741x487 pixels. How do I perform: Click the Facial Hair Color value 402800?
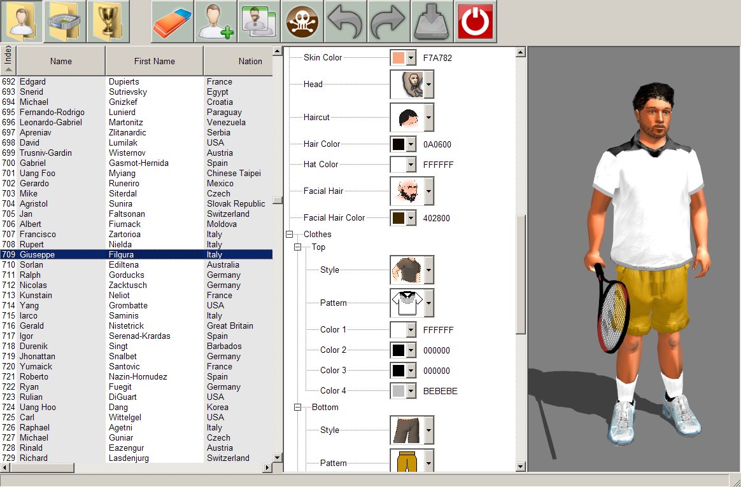coord(437,218)
